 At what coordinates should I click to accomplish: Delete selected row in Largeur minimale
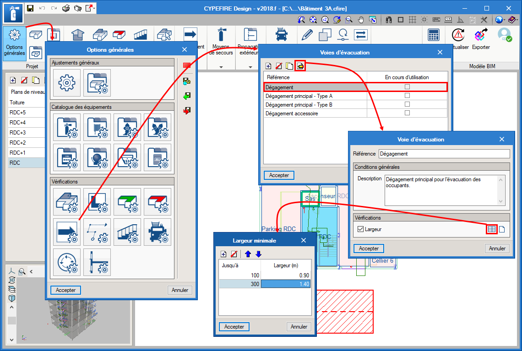click(234, 254)
